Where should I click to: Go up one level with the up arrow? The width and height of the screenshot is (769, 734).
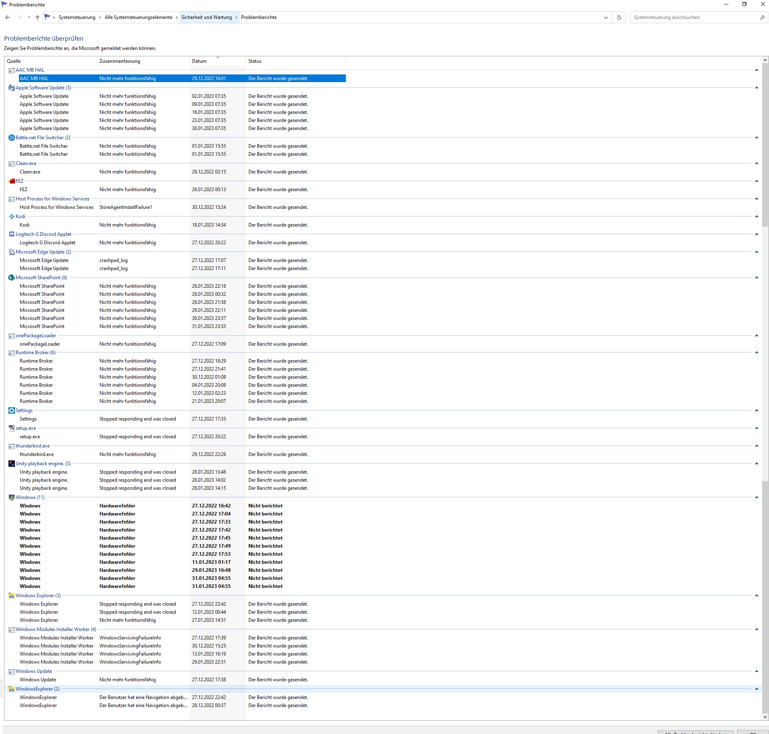tap(37, 17)
